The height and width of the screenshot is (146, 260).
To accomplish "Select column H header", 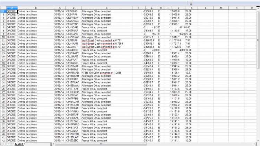I will click(161, 8).
